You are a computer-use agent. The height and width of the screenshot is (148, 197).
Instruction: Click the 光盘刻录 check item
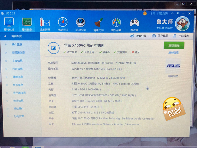pos(121,52)
